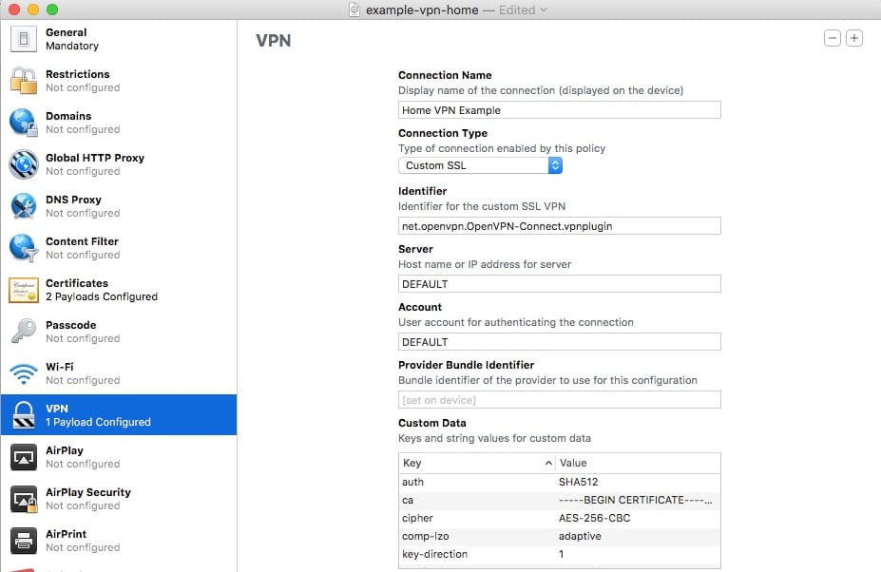The height and width of the screenshot is (572, 881).
Task: Select Passcode key icon
Action: tap(24, 331)
